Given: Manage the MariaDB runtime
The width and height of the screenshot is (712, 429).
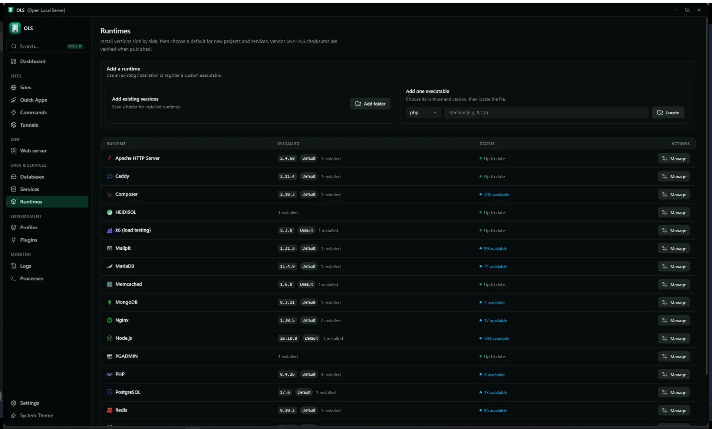Looking at the screenshot, I should (674, 266).
